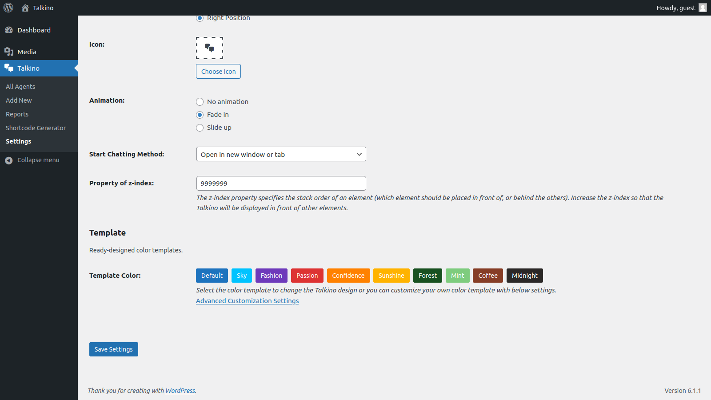This screenshot has width=711, height=400.
Task: Open the Start Chatting Method dropdown
Action: [x=281, y=154]
